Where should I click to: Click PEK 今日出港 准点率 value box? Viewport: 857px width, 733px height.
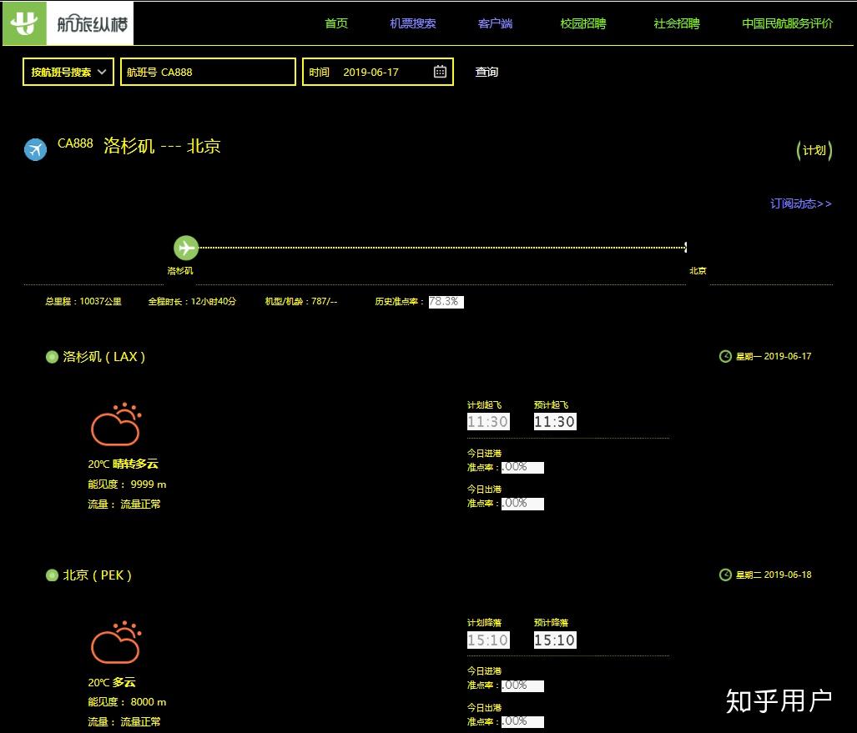522,721
